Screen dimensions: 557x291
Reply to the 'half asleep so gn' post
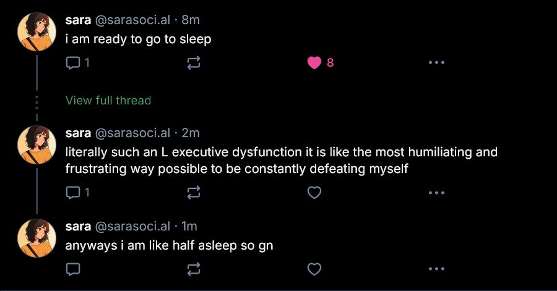coord(73,269)
